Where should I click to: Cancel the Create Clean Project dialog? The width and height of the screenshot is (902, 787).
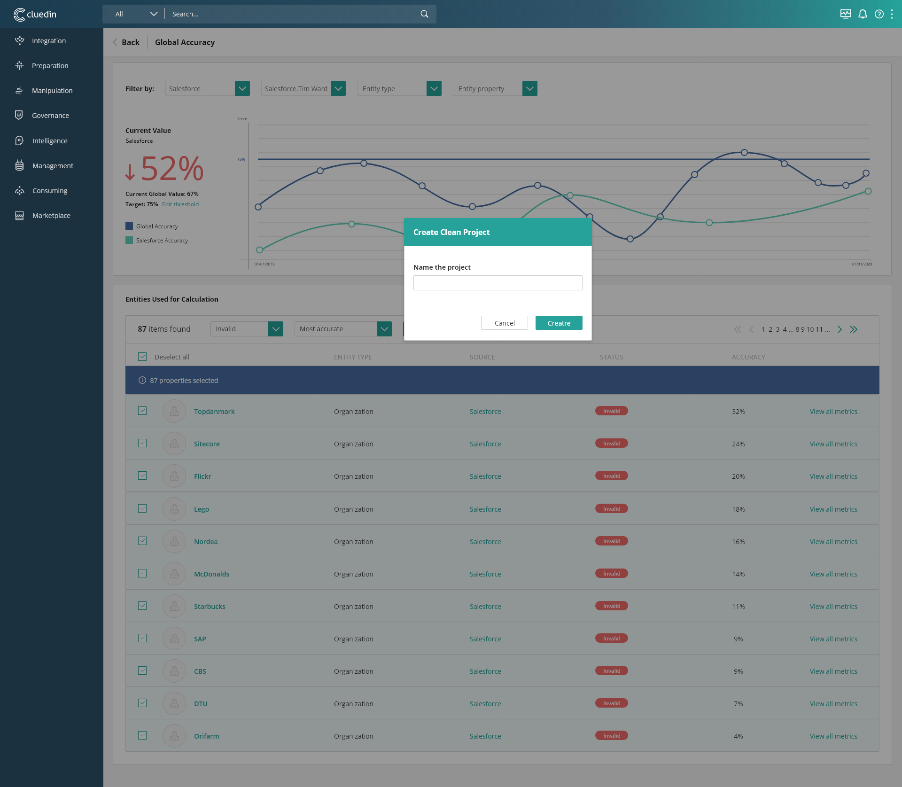coord(505,323)
